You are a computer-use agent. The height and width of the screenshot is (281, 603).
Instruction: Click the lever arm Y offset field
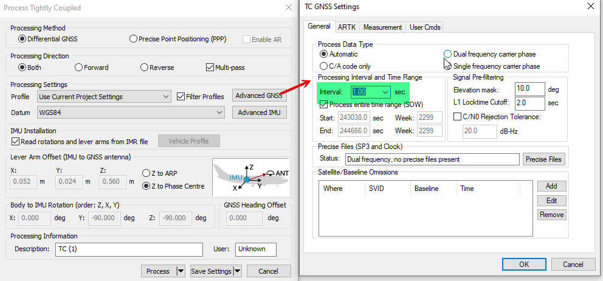(x=69, y=182)
